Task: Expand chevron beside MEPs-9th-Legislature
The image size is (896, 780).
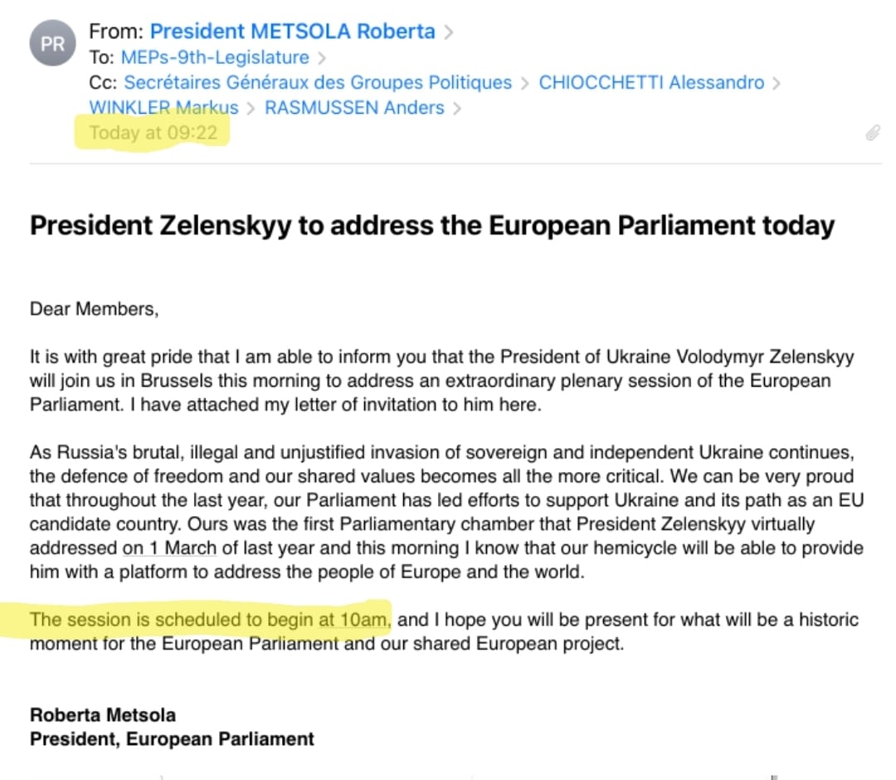Action: pos(322,58)
